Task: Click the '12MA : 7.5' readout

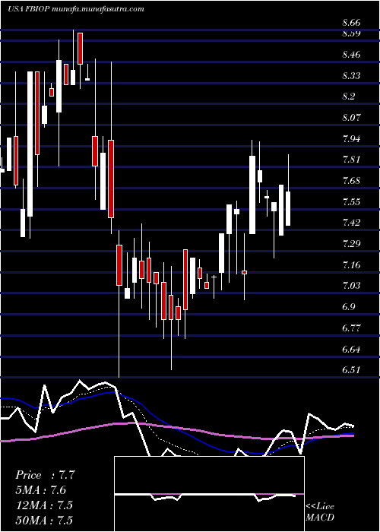Action: (x=44, y=505)
